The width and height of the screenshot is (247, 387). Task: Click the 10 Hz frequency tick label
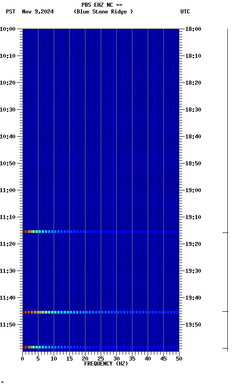54,359
